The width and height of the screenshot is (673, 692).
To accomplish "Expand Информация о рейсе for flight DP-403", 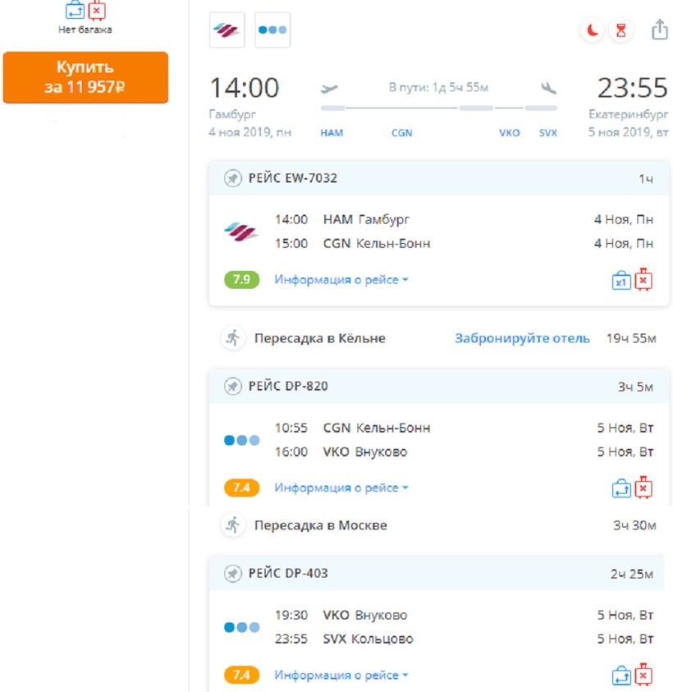I will click(341, 676).
